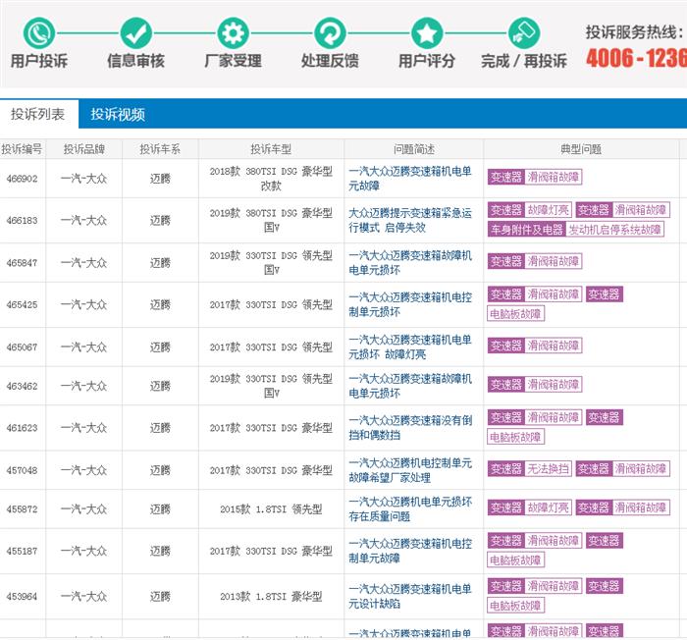The width and height of the screenshot is (687, 640).
Task: Click 投诉编号 column header
Action: [22, 149]
